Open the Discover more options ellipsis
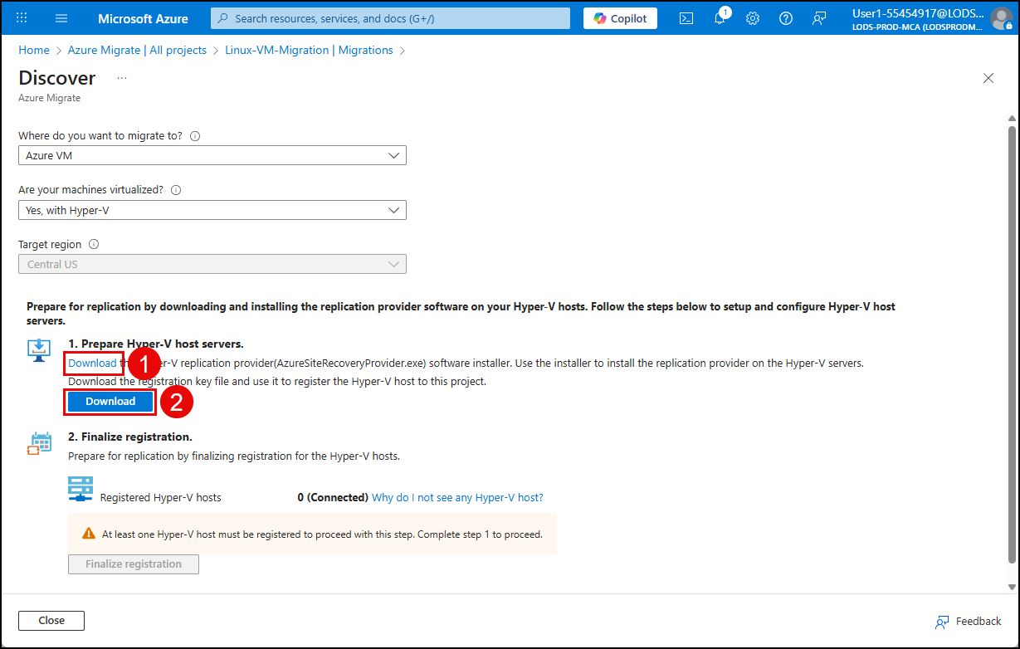This screenshot has height=649, width=1020. 122,78
